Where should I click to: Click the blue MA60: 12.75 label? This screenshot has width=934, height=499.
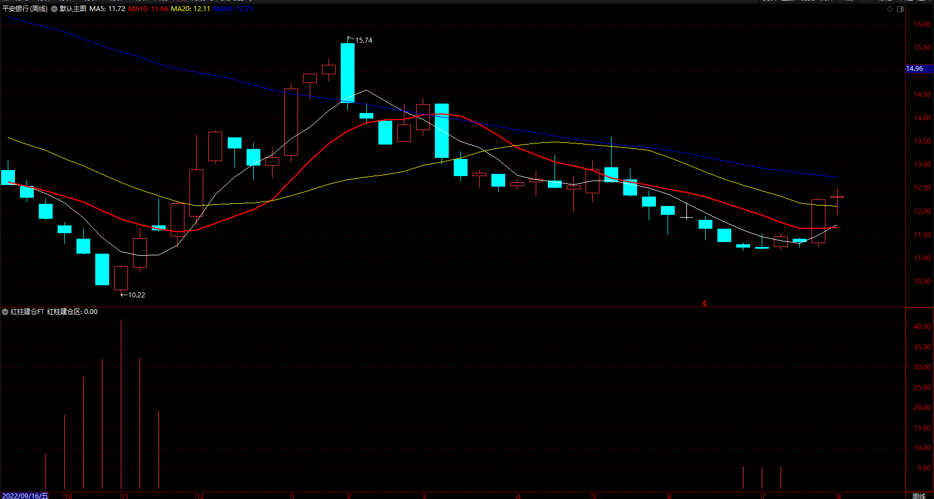[233, 9]
